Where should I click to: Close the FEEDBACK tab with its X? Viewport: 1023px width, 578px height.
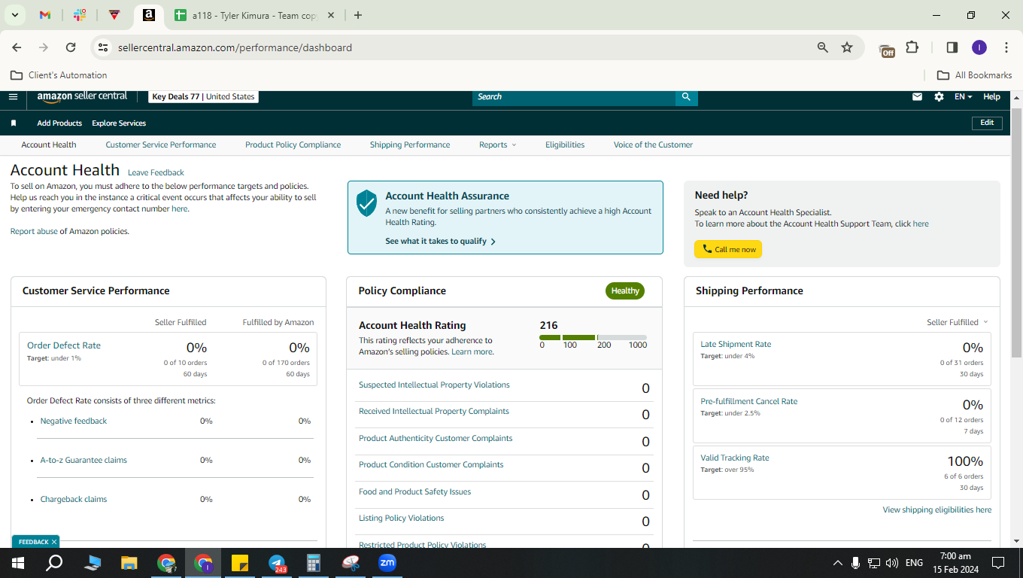pos(54,542)
